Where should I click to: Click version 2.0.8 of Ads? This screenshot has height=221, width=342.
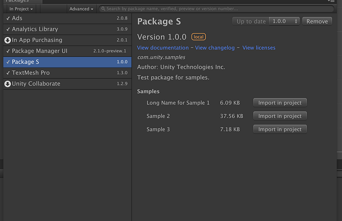[x=122, y=18]
